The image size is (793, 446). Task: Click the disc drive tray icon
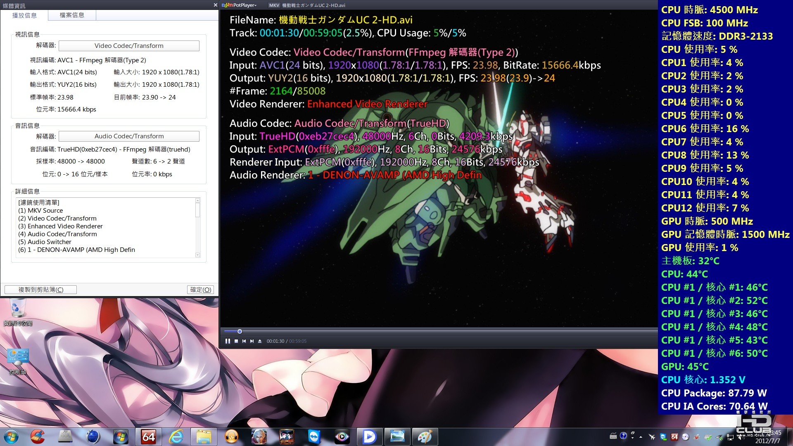click(x=686, y=437)
